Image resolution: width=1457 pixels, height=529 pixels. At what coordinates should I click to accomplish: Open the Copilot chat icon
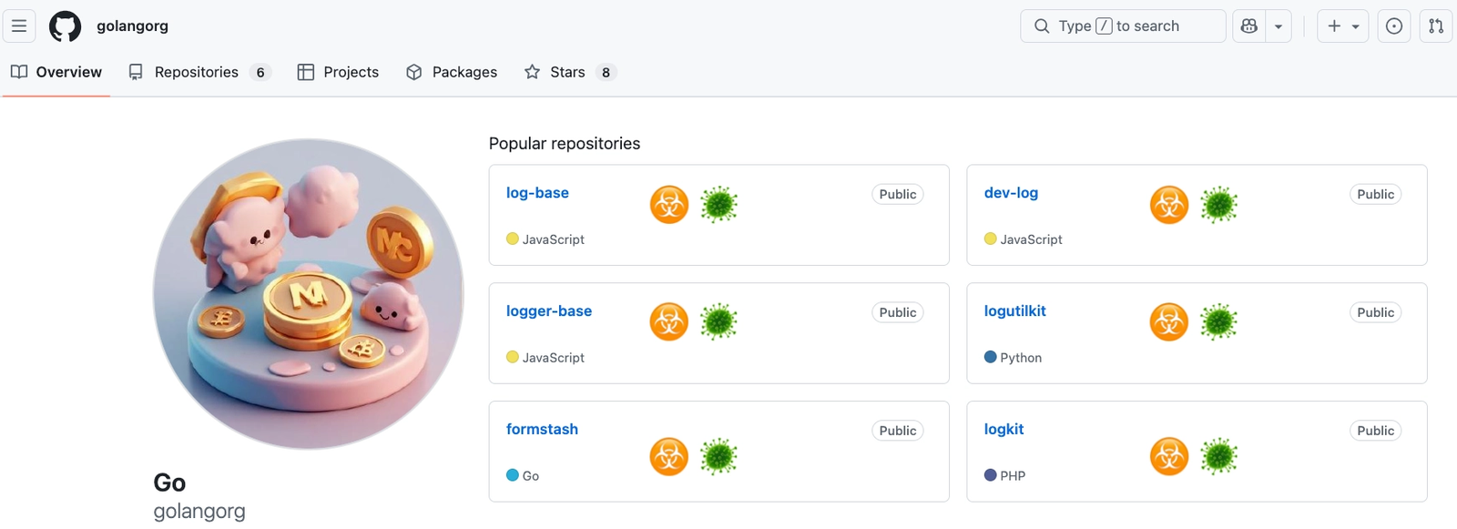tap(1249, 26)
